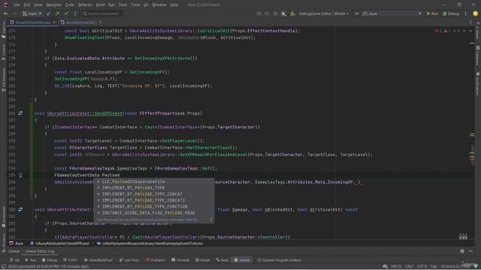Select IMPLEMENT_RT_PAYLOAD_TYPE completion suggestion
This screenshot has width=481, height=270.
point(153,188)
